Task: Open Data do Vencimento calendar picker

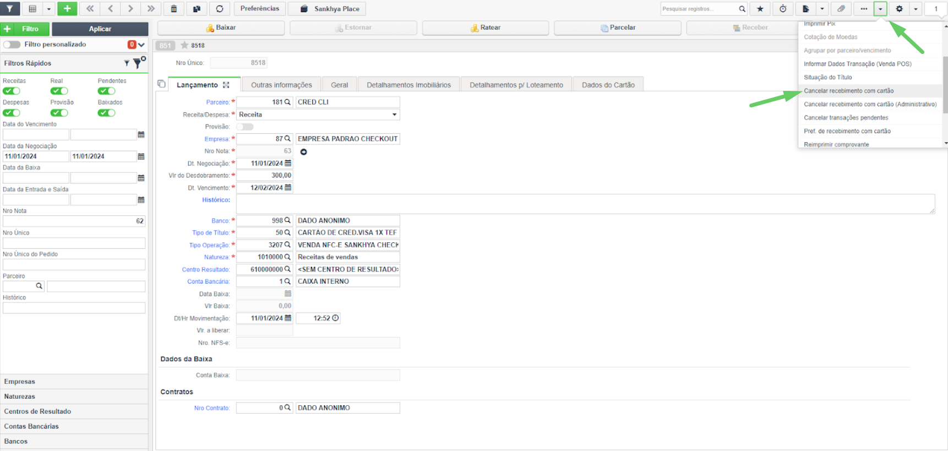Action: tap(141, 134)
